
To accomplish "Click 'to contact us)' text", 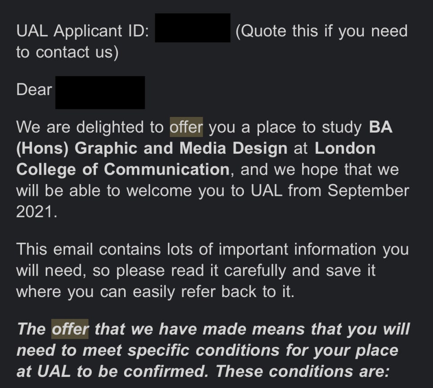I will click(67, 52).
